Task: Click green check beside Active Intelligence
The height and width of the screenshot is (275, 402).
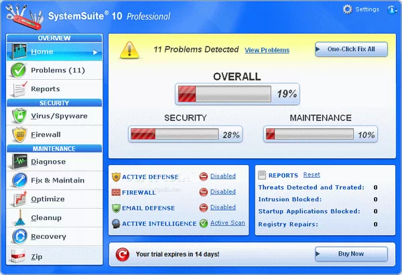Action: 203,223
